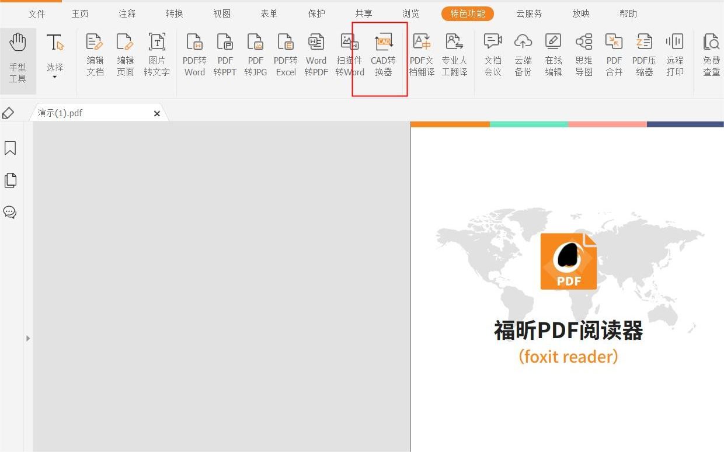Open the 思维导图 mind map tool
The image size is (724, 452).
click(583, 55)
